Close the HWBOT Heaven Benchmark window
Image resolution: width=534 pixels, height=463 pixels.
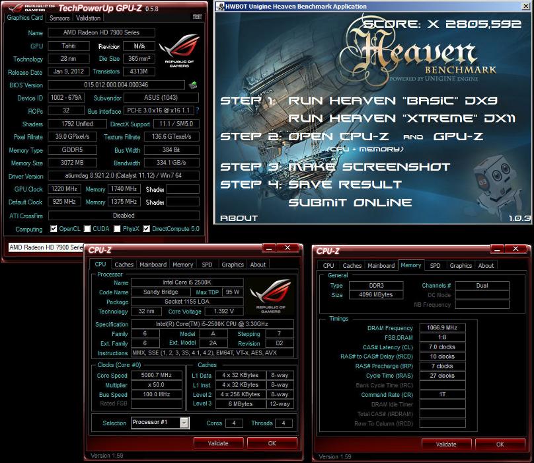coord(525,6)
